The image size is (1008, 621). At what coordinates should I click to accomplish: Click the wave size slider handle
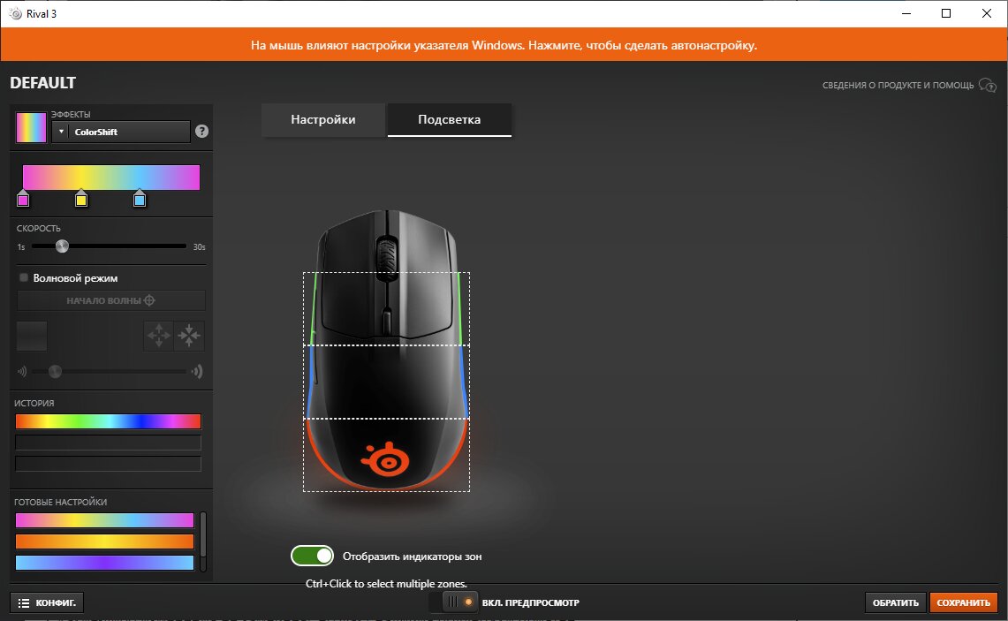pyautogui.click(x=56, y=371)
